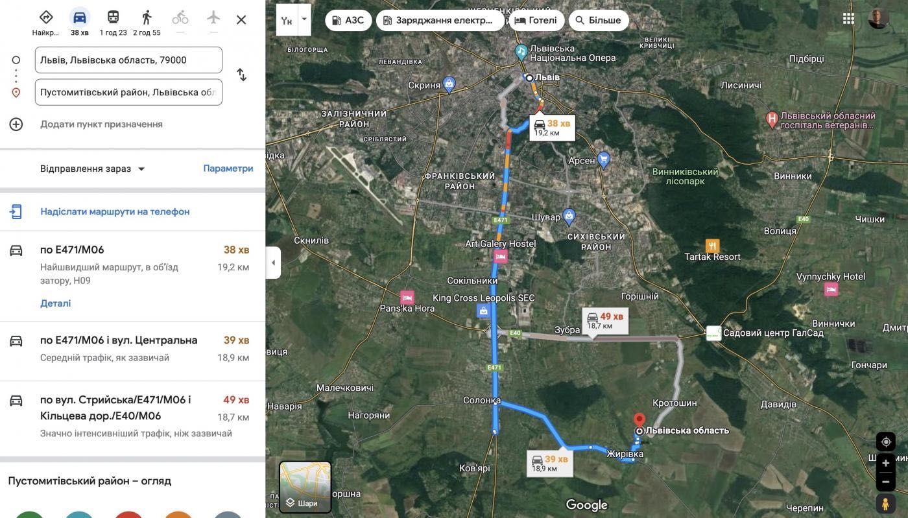
Task: Zoom out the map
Action: [885, 482]
